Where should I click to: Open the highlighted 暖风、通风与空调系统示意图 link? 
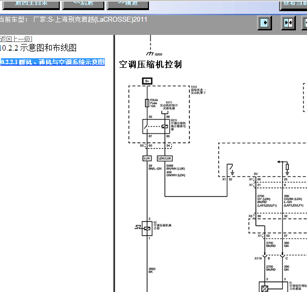pos(52,62)
